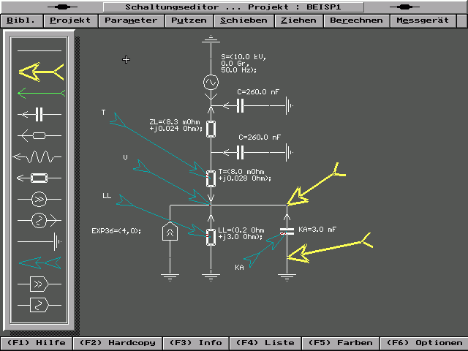Open the Berechnen menu

click(356, 20)
